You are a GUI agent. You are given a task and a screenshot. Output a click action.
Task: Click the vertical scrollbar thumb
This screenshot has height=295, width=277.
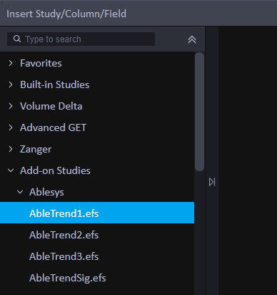[x=199, y=112]
